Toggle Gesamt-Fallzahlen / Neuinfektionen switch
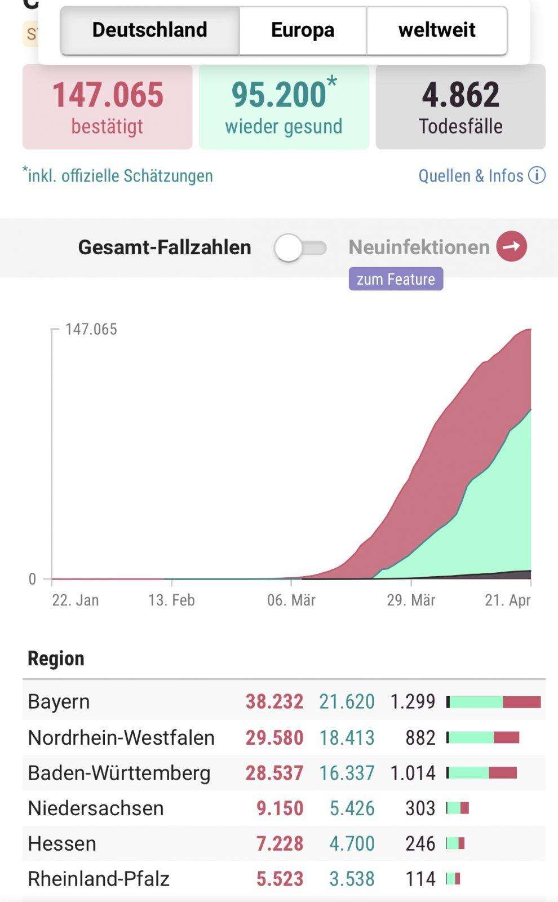Screen dimensions: 558x902 point(300,248)
